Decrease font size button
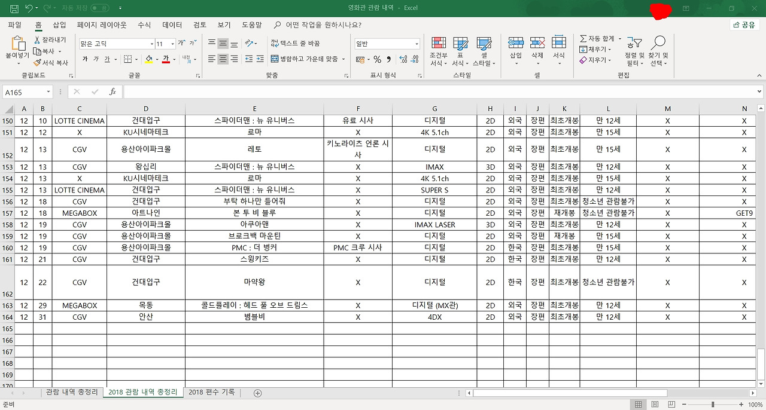766x410 pixels. click(193, 44)
